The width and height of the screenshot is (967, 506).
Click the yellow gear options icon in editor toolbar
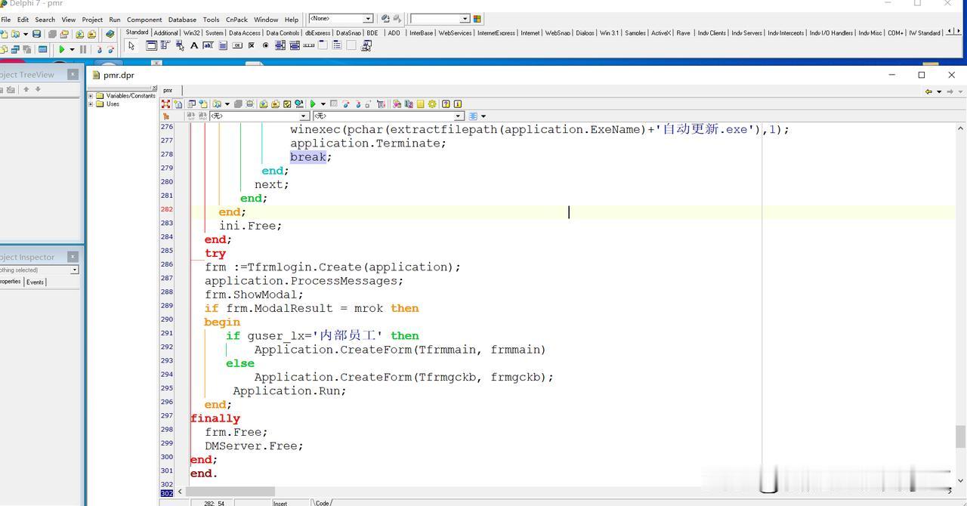tap(432, 104)
